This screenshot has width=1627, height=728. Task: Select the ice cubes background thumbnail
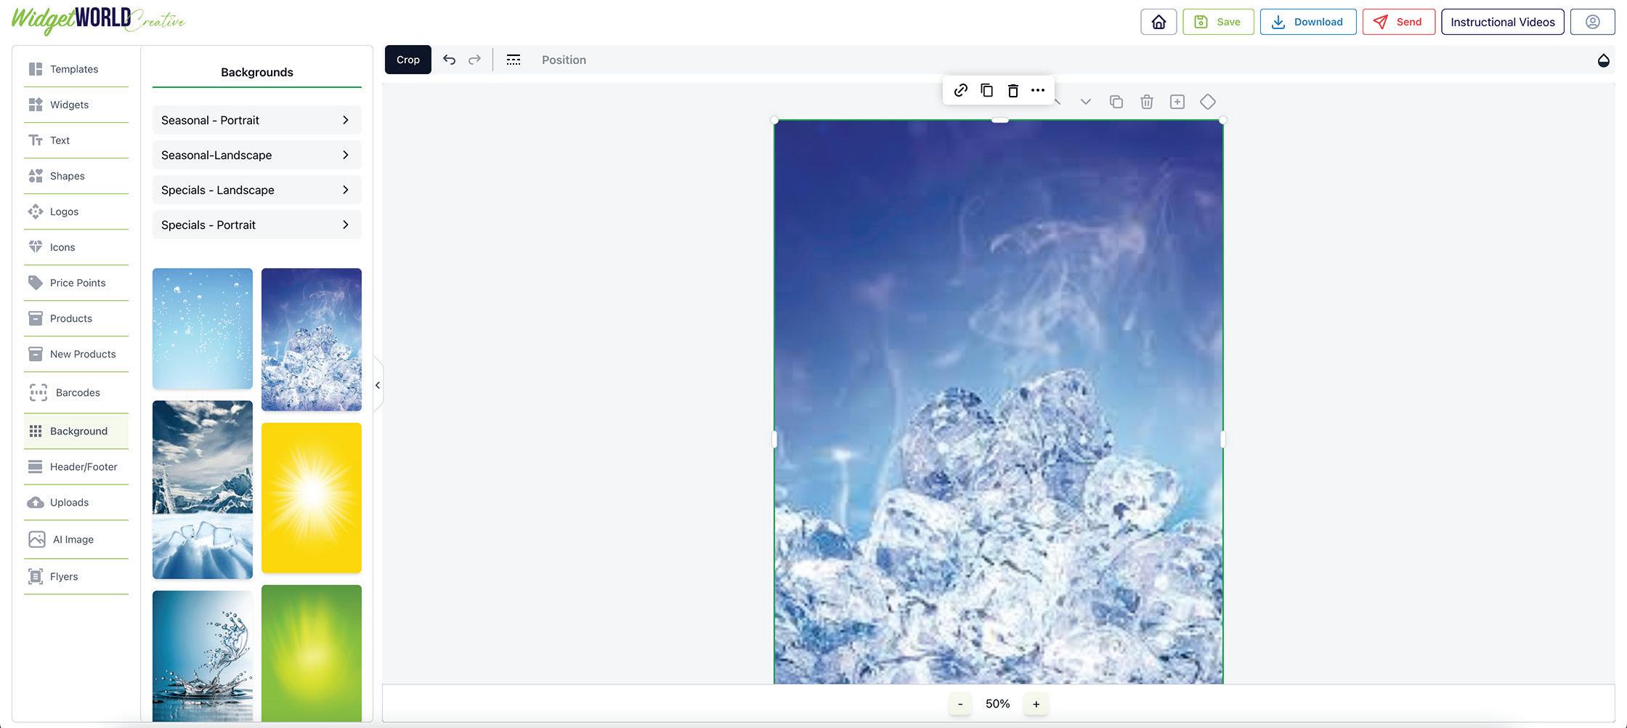point(312,339)
